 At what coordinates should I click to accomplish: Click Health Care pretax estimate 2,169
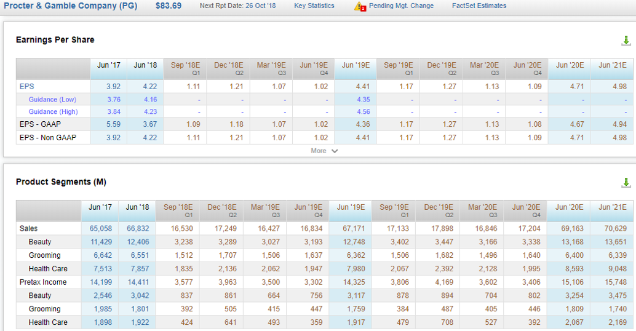[618, 322]
